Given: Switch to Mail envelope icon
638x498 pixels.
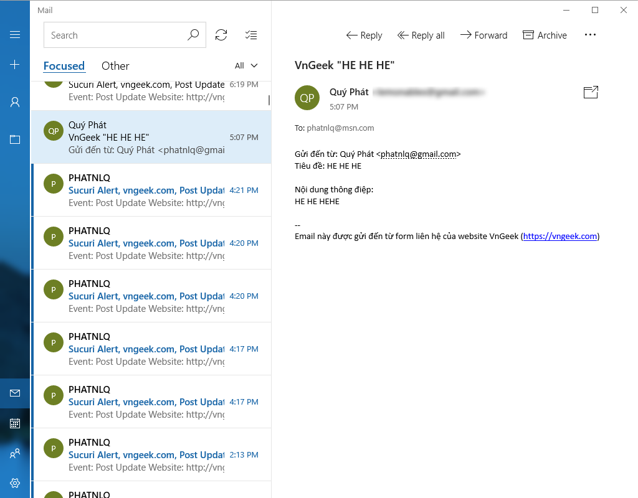Looking at the screenshot, I should (15, 393).
